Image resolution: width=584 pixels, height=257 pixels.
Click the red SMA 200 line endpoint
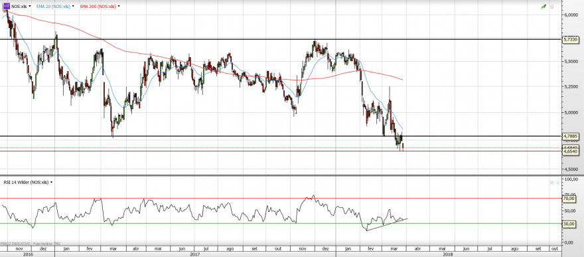coord(403,80)
